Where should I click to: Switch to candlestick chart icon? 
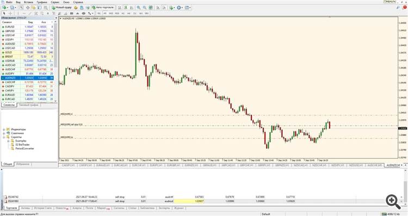coord(126,8)
